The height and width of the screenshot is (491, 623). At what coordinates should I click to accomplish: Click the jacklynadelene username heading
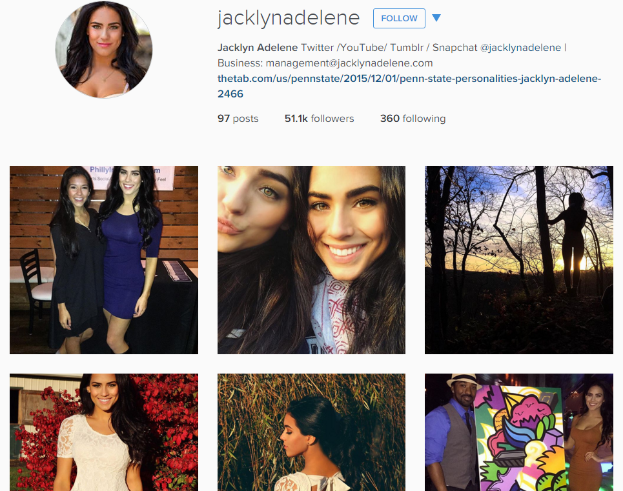click(x=289, y=18)
